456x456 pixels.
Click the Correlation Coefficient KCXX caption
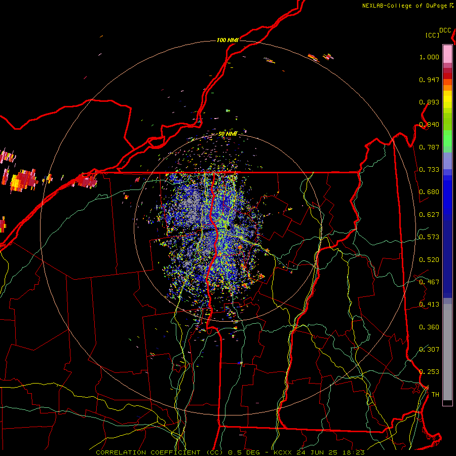230,452
